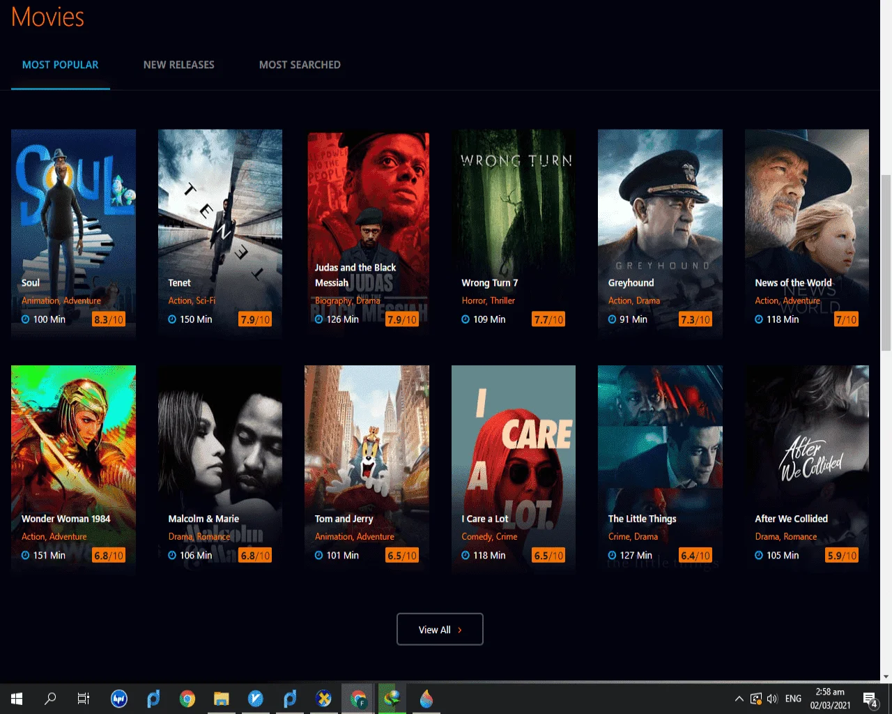Click the Horror, Thriller genre under Wrong Turn 7
Viewport: 892px width, 714px height.
pos(489,301)
